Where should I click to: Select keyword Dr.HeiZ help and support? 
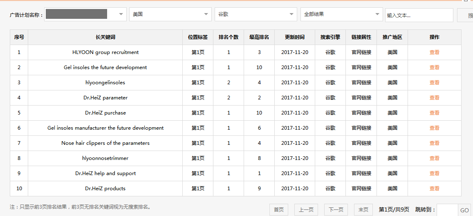point(105,173)
